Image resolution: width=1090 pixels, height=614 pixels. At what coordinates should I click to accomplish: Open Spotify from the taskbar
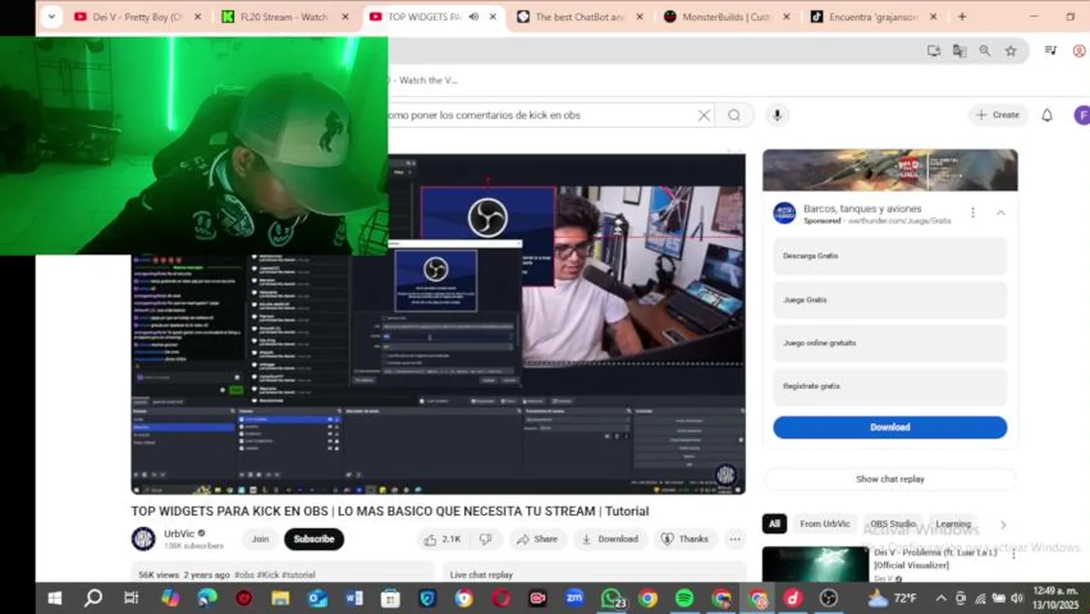point(684,599)
